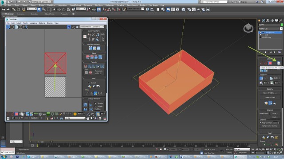Open the Tools menu in Edit UVWs
The height and width of the screenshot is (159, 284).
pos(25,23)
